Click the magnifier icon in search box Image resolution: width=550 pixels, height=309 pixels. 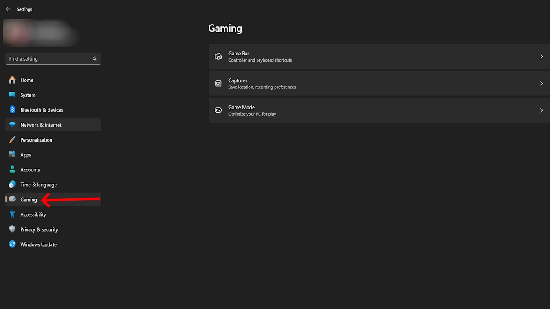95,59
